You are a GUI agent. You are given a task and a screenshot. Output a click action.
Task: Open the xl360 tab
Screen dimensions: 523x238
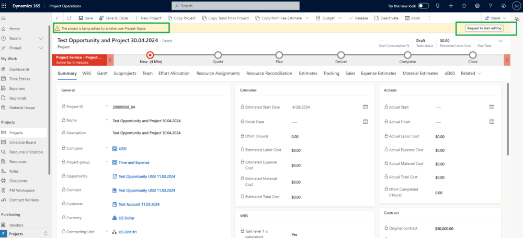450,73
